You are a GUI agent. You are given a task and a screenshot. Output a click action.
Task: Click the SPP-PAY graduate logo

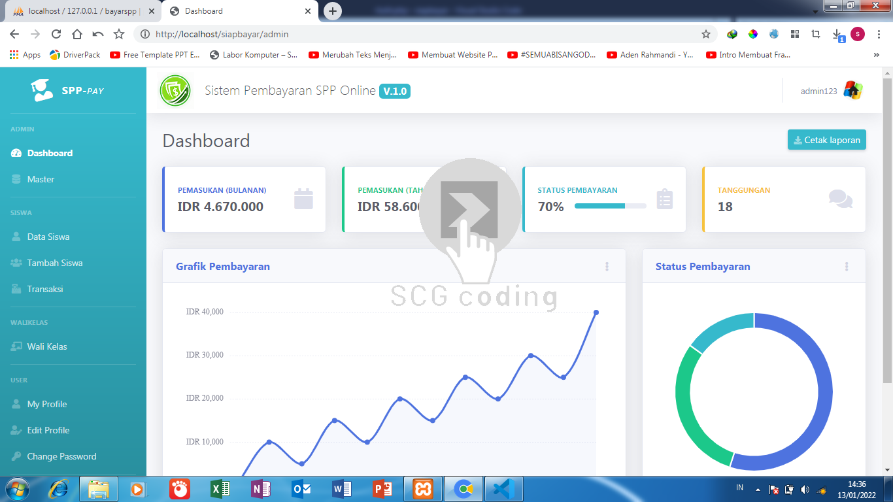[42, 90]
